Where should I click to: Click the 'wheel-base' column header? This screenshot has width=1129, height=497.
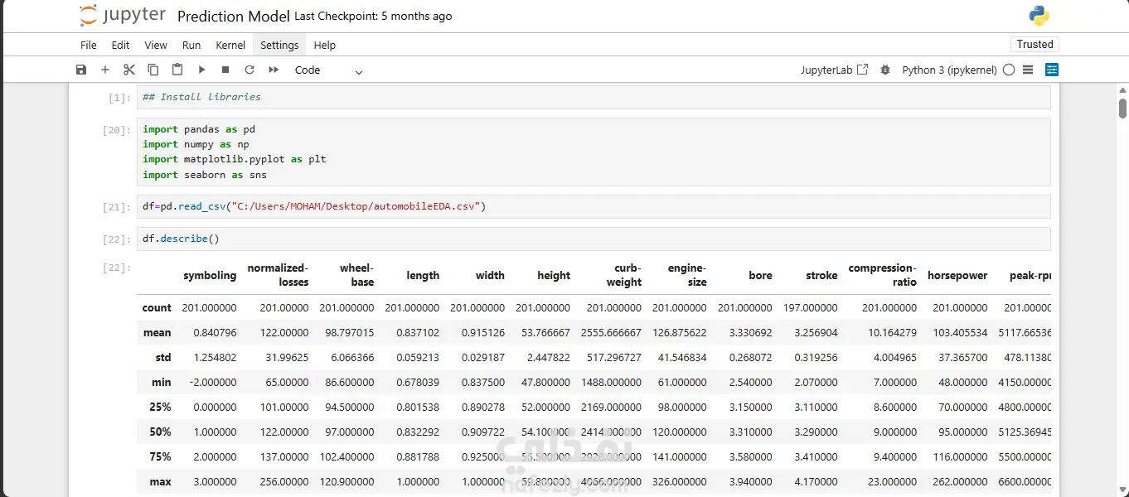356,275
